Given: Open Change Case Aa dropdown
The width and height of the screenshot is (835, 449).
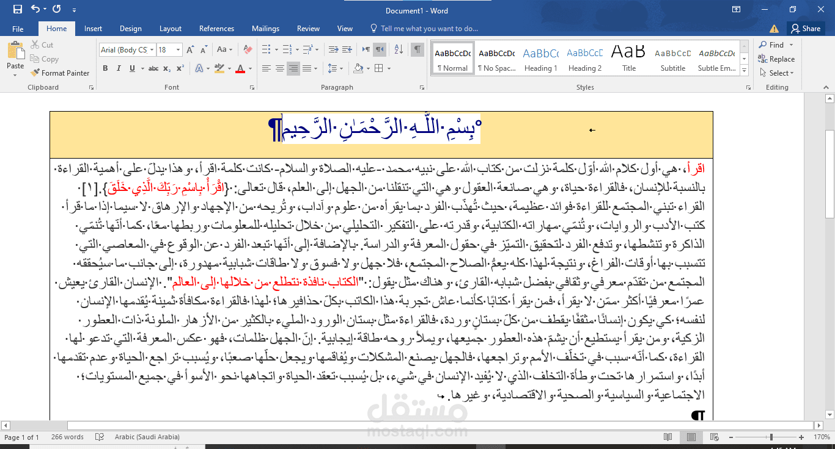Looking at the screenshot, I should pos(224,50).
